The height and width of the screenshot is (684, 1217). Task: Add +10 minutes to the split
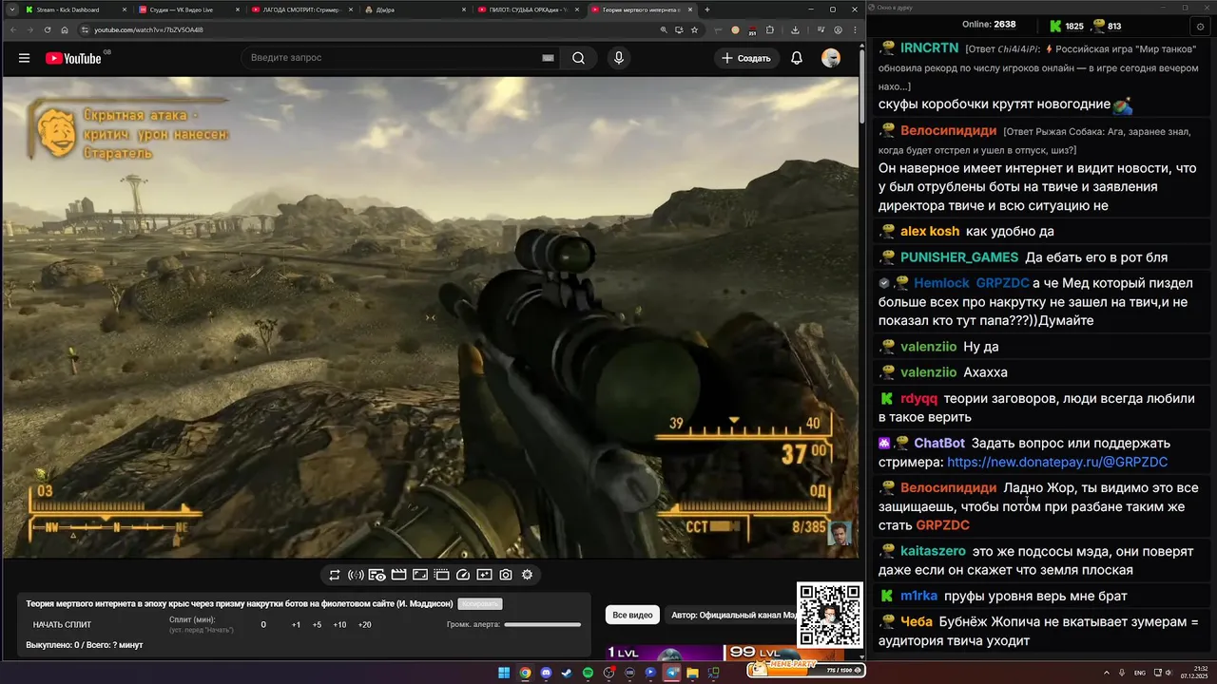tap(339, 625)
